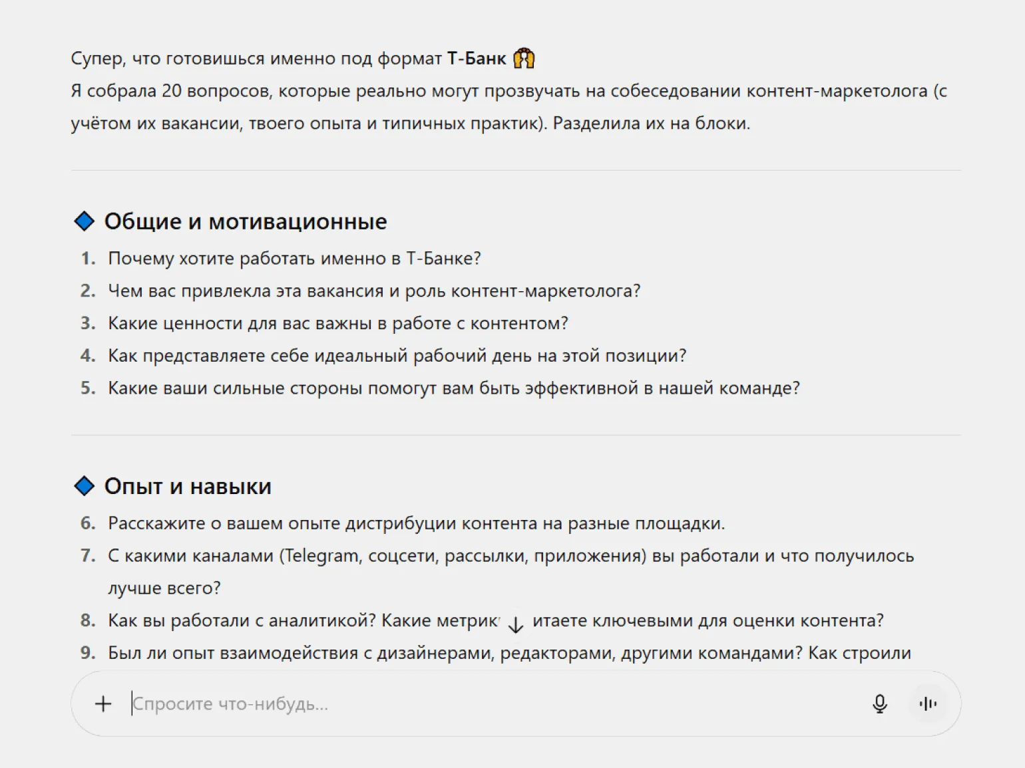Screen dimensions: 1025x768
Task: Click the blue diamond beside "Общие и мотивационные"
Action: 85,221
